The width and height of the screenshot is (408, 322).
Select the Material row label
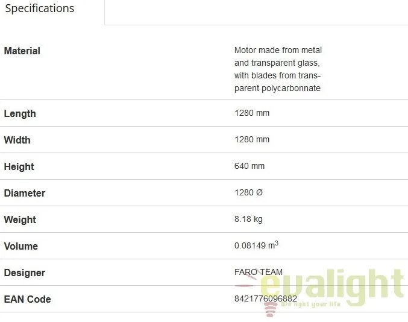point(22,51)
